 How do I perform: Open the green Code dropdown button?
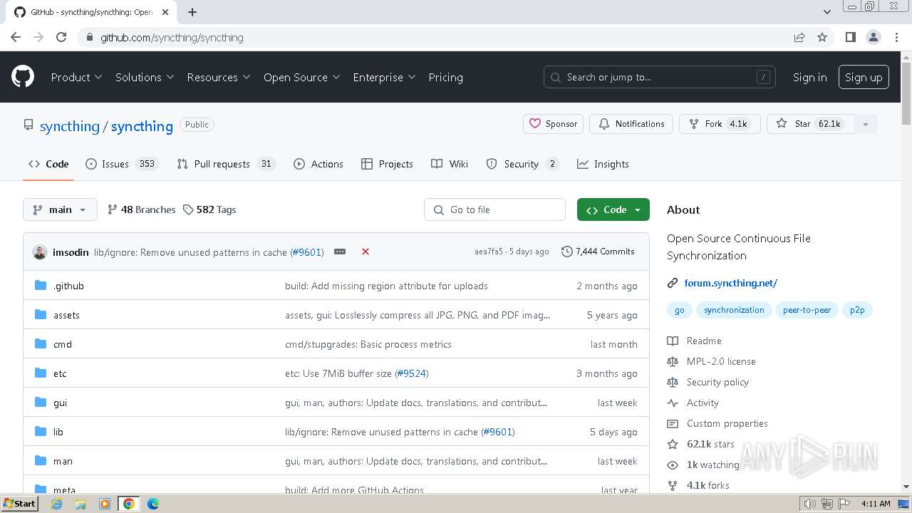pyautogui.click(x=613, y=209)
